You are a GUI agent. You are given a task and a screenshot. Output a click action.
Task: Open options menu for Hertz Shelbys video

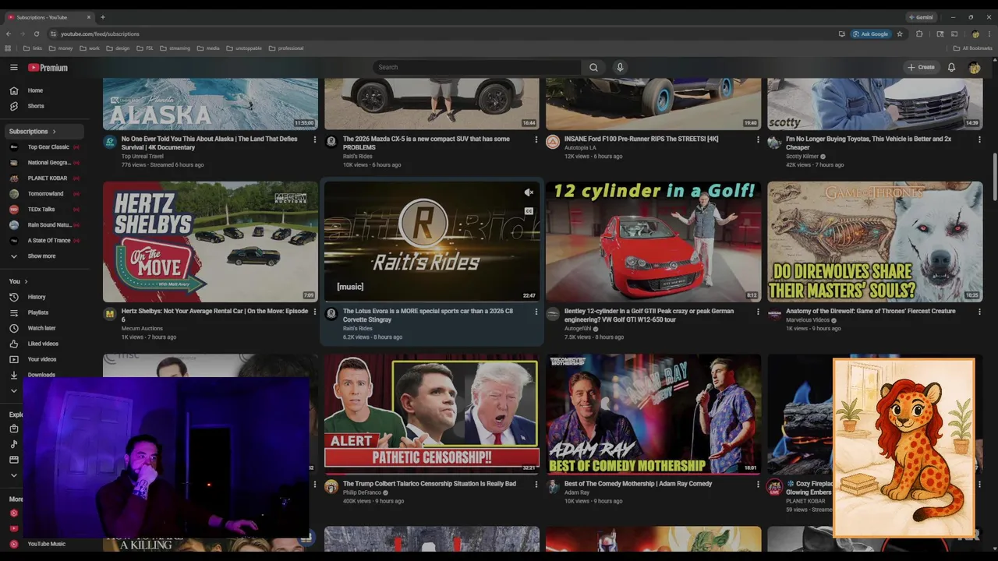[x=315, y=312]
